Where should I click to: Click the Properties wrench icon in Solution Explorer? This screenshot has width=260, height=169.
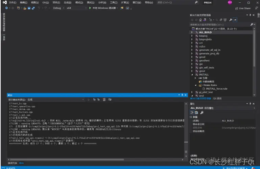(x=231, y=20)
